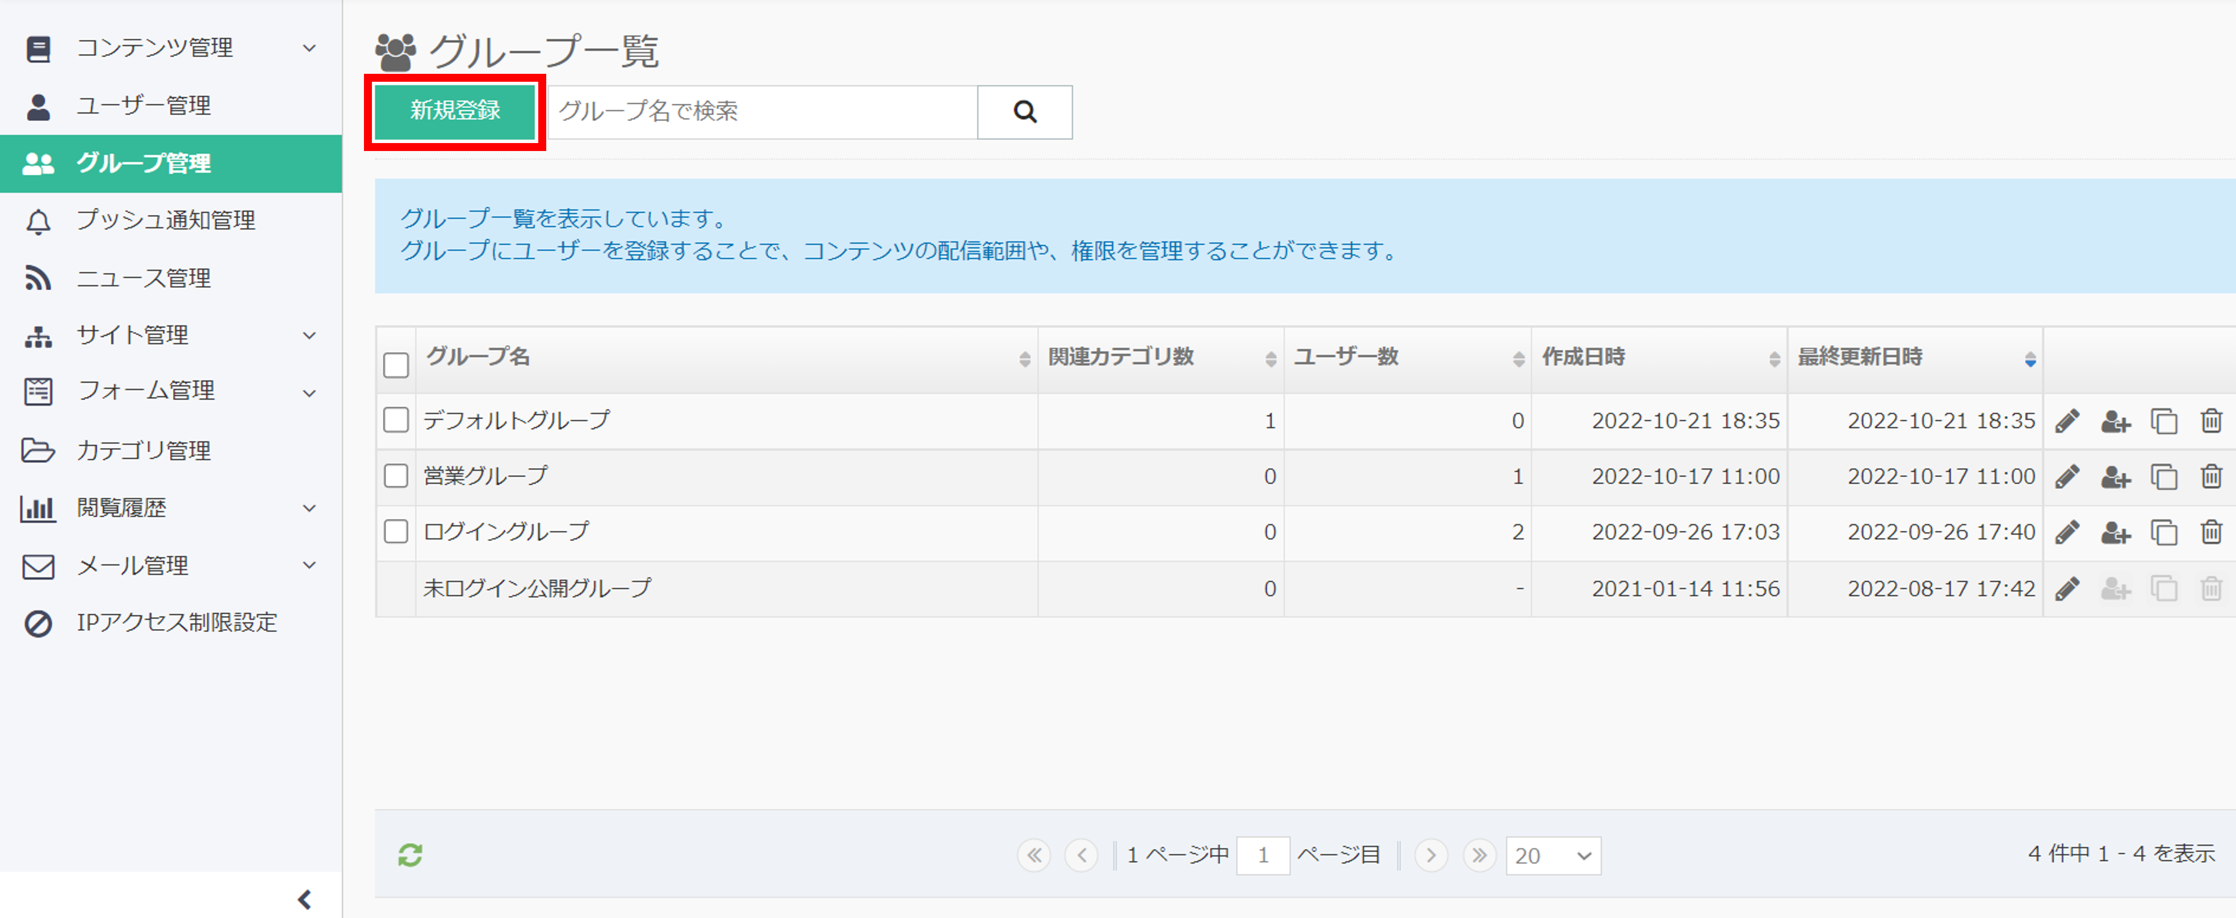
Task: Click the グループ名で検索 search field
Action: click(x=762, y=111)
